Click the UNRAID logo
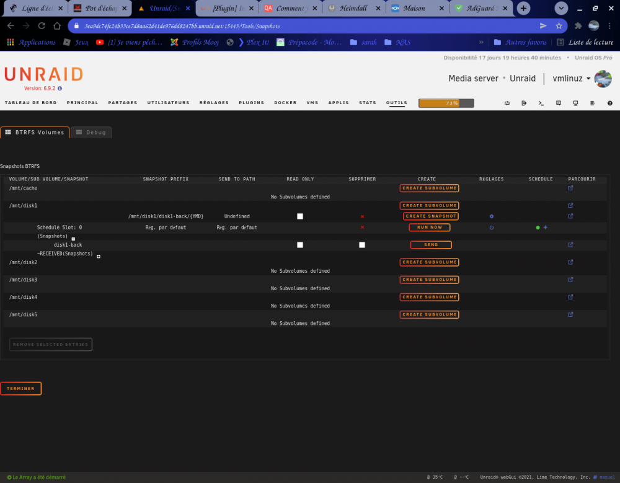This screenshot has width=620, height=483. (x=44, y=74)
